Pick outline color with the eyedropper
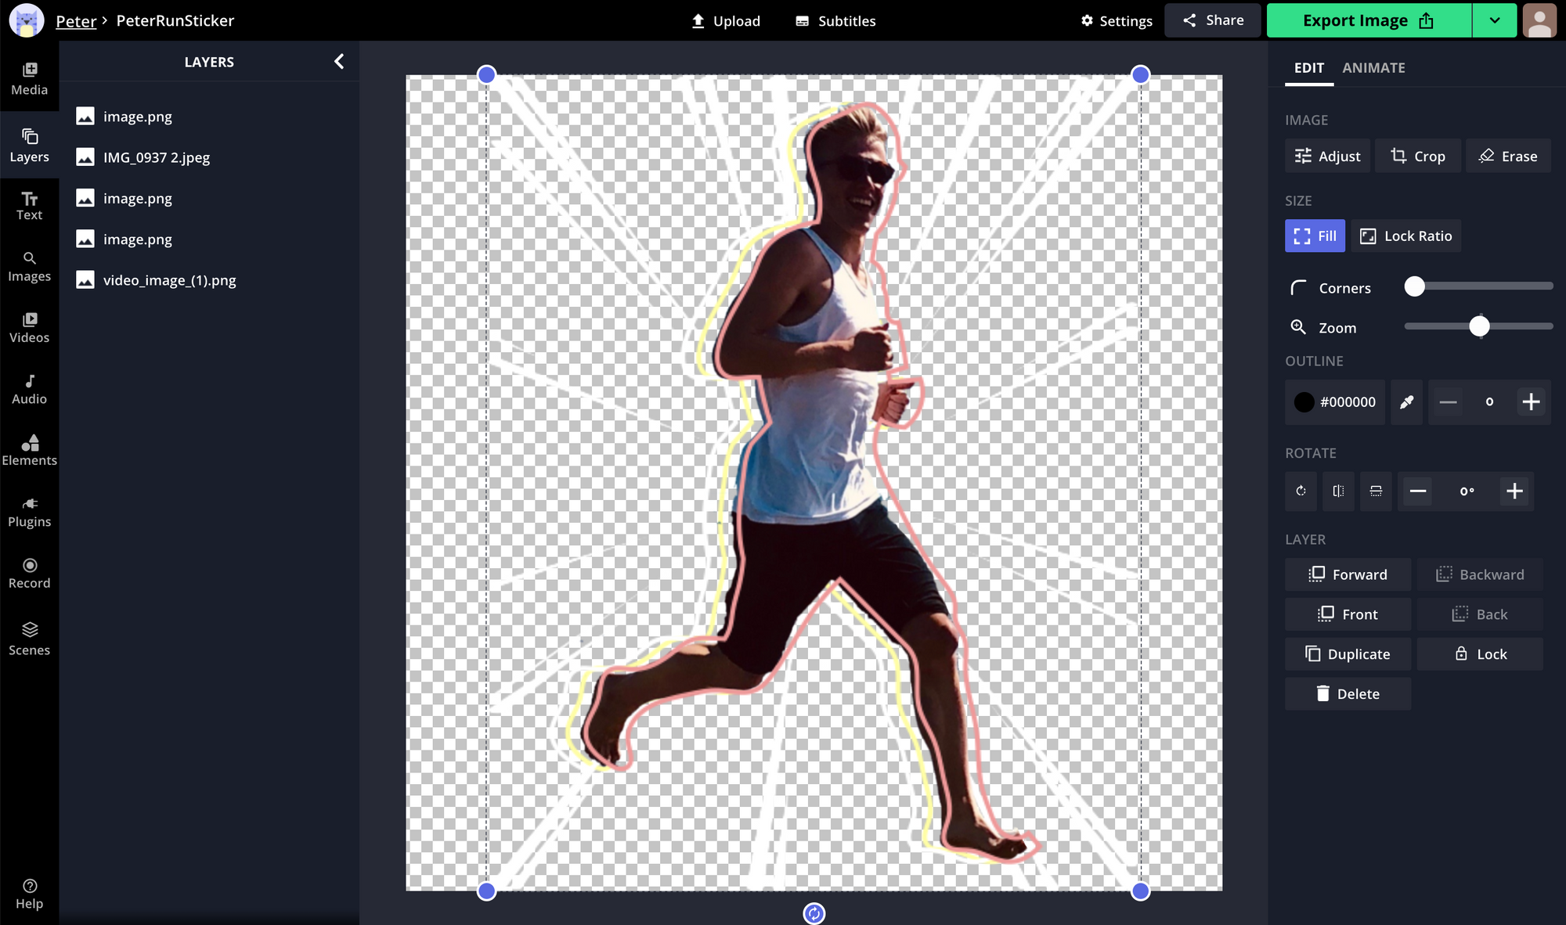The image size is (1566, 925). pos(1406,402)
